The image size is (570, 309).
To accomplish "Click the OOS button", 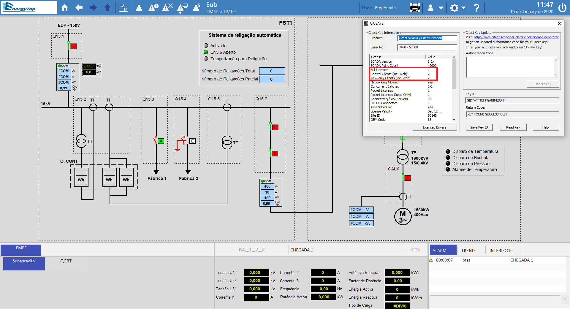I will click(x=415, y=250).
